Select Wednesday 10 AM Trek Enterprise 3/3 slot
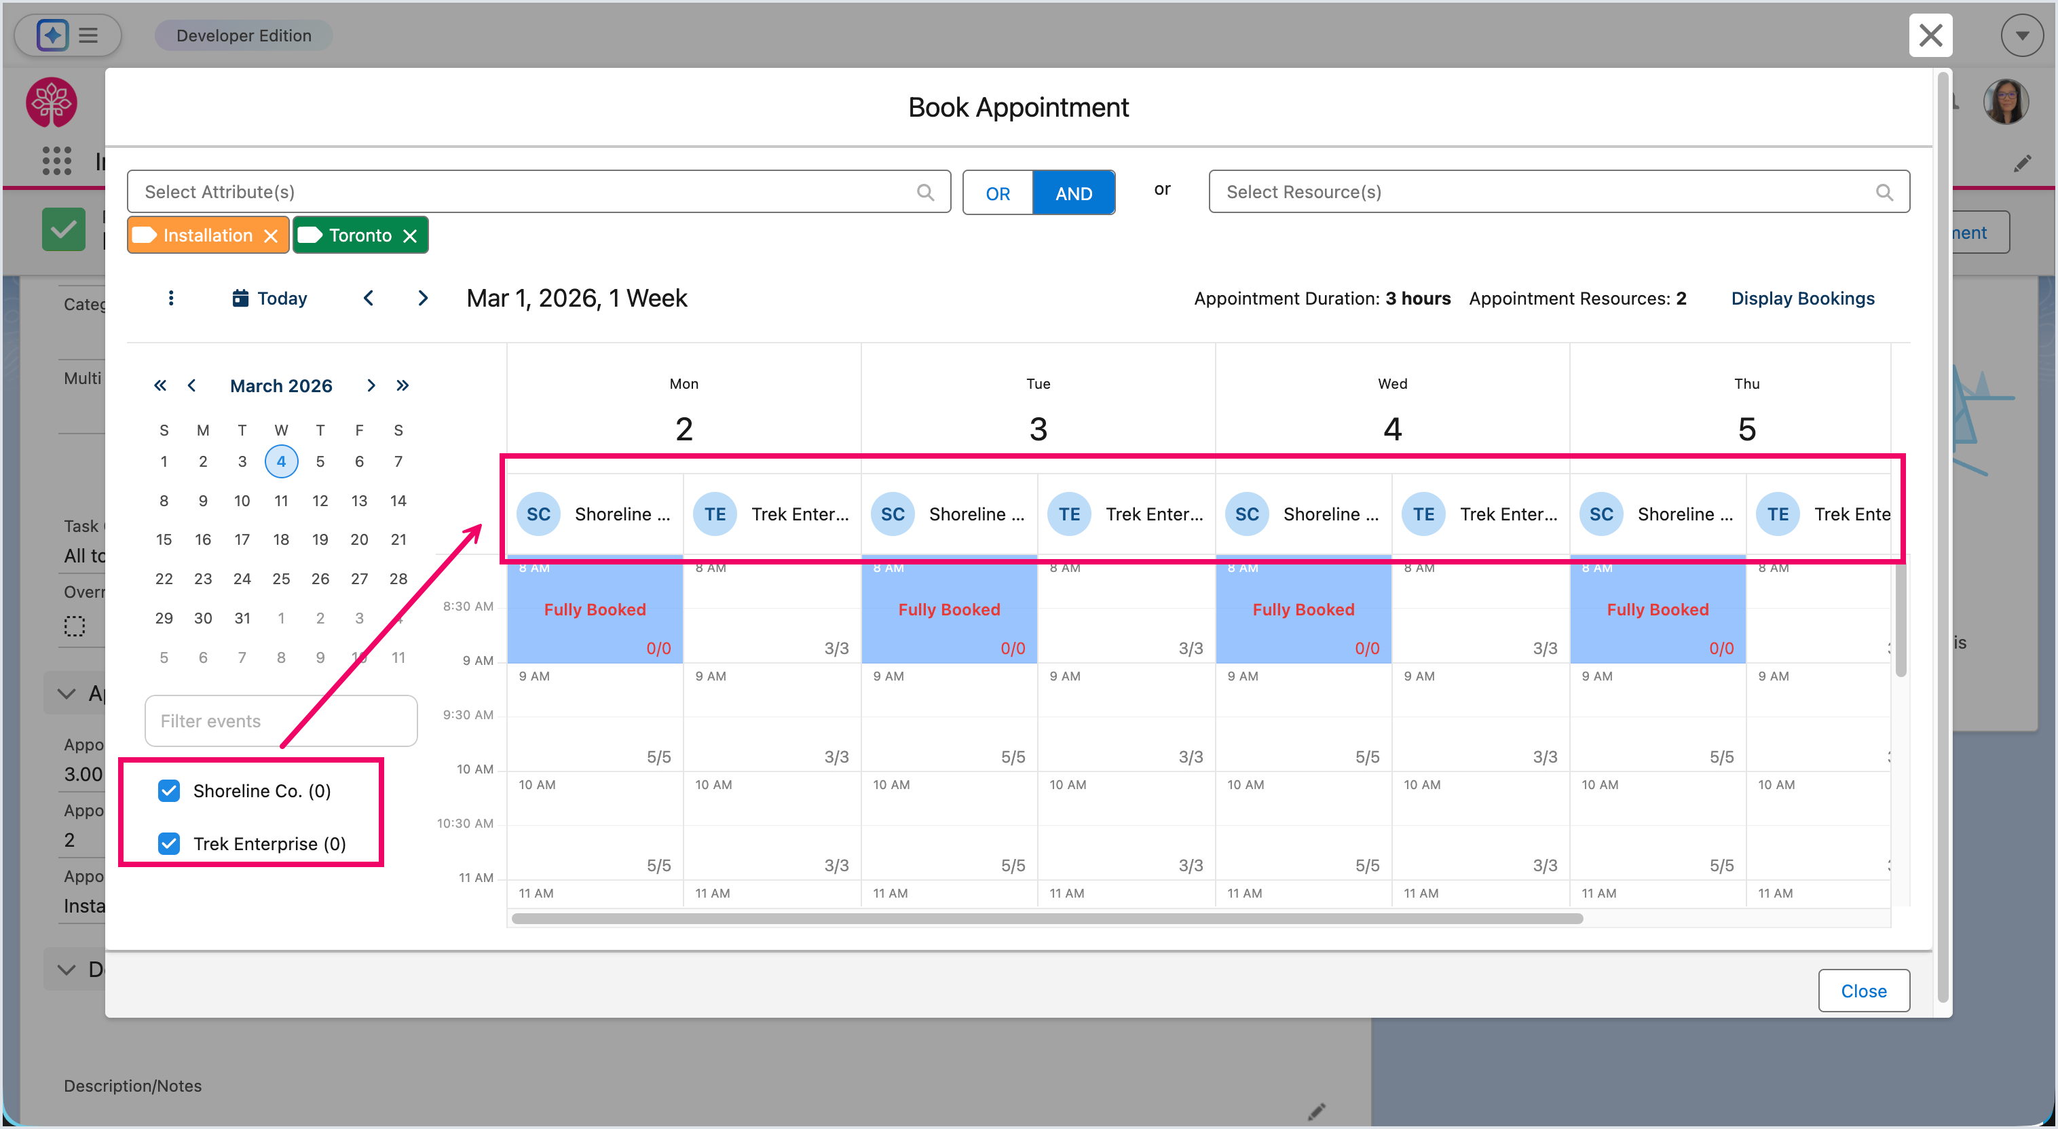2058x1129 pixels. 1480,826
